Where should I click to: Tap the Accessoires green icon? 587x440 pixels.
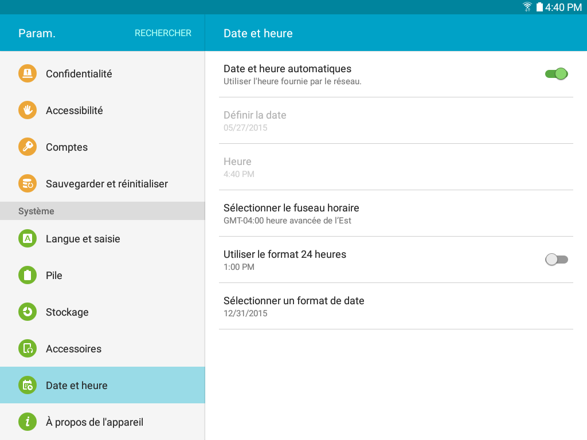tap(28, 348)
